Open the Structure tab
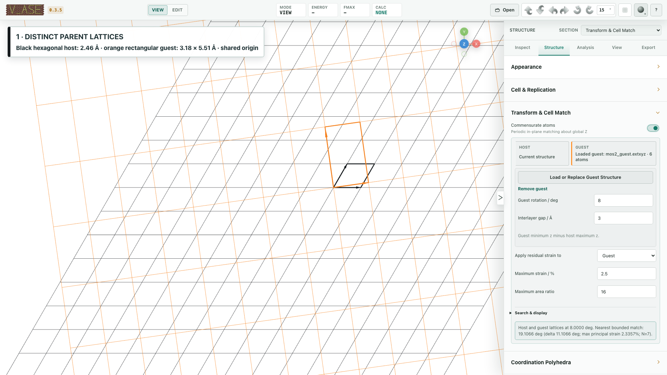 (x=554, y=48)
